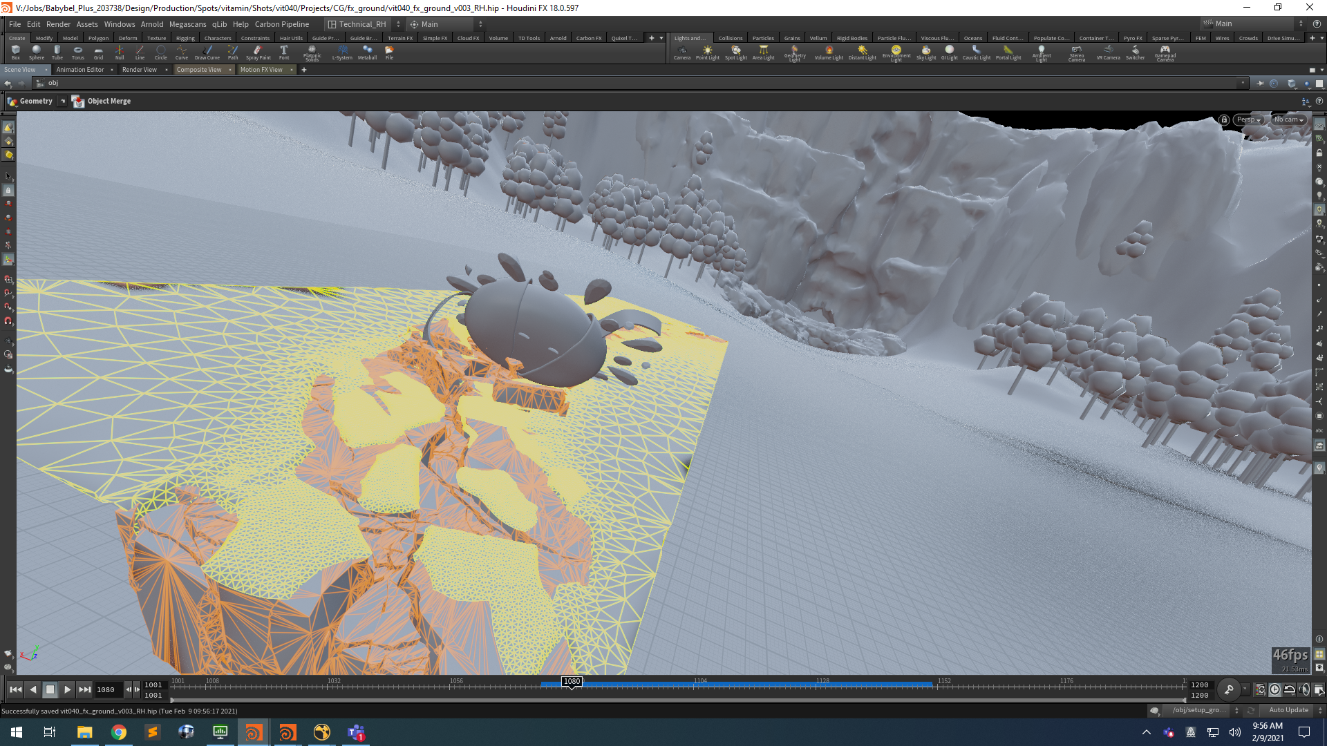
Task: Open Houdini from the Windows taskbar
Action: [254, 732]
